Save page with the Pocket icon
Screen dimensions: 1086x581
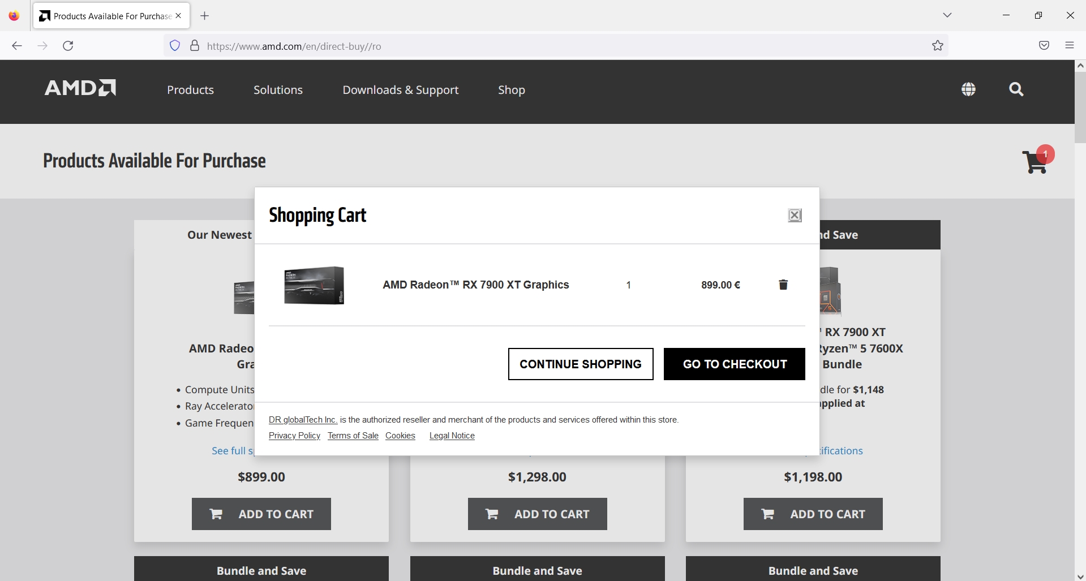click(1044, 46)
